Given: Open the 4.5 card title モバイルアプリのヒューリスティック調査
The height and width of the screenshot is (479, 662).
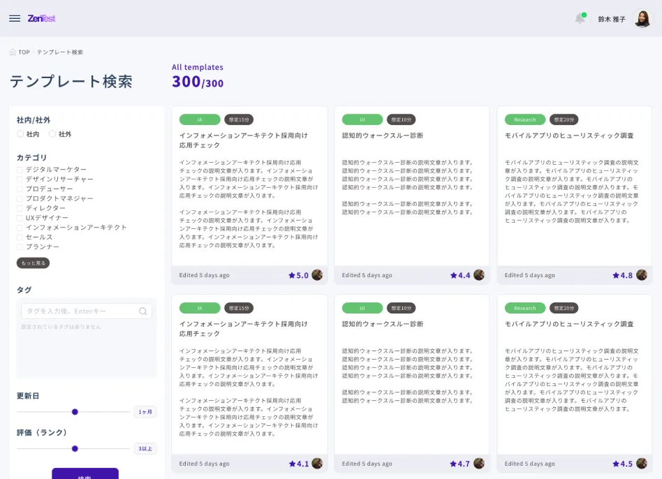Looking at the screenshot, I should [569, 324].
